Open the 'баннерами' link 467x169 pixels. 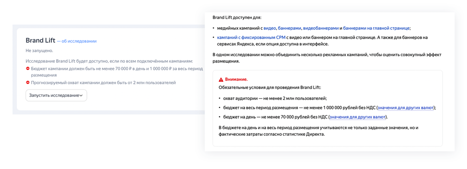289,28
